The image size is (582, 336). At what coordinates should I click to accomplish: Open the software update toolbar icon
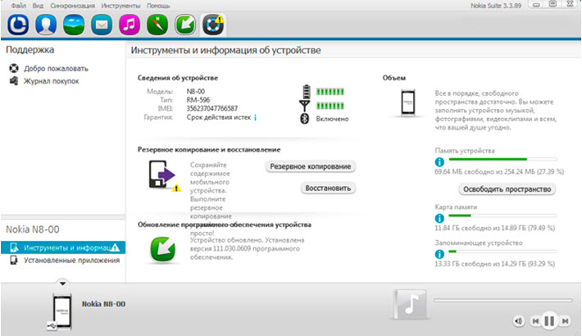click(184, 25)
